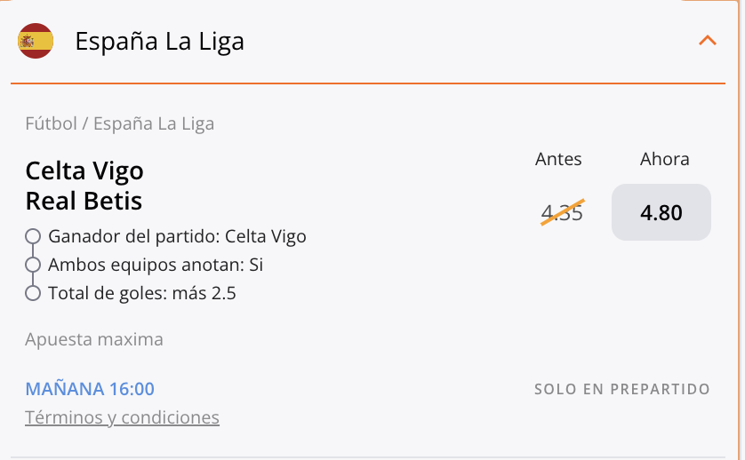Click the SOLO EN PREPARTIDO label
Image resolution: width=745 pixels, height=460 pixels.
622,389
